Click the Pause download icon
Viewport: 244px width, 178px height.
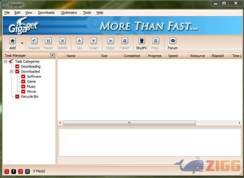[x=48, y=41]
